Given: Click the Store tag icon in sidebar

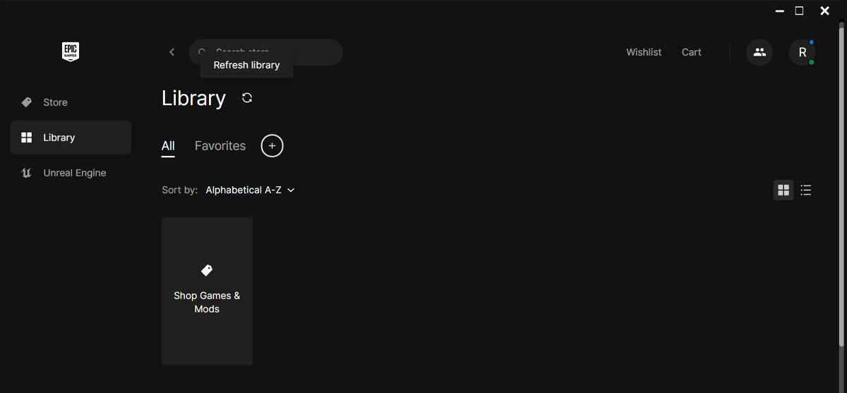Looking at the screenshot, I should point(27,102).
